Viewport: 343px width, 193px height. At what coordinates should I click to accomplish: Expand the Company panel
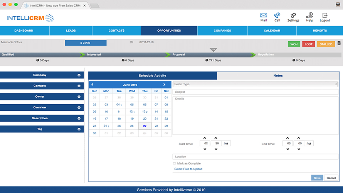pyautogui.click(x=42, y=75)
